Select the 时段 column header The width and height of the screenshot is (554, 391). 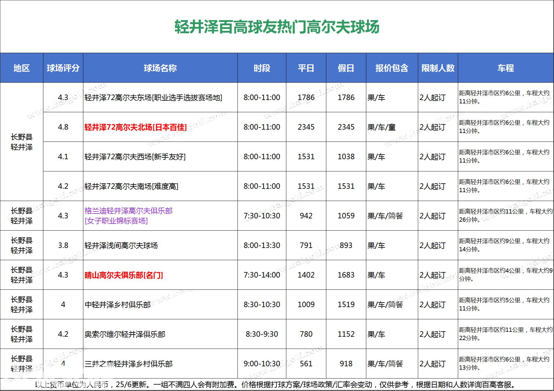click(262, 68)
